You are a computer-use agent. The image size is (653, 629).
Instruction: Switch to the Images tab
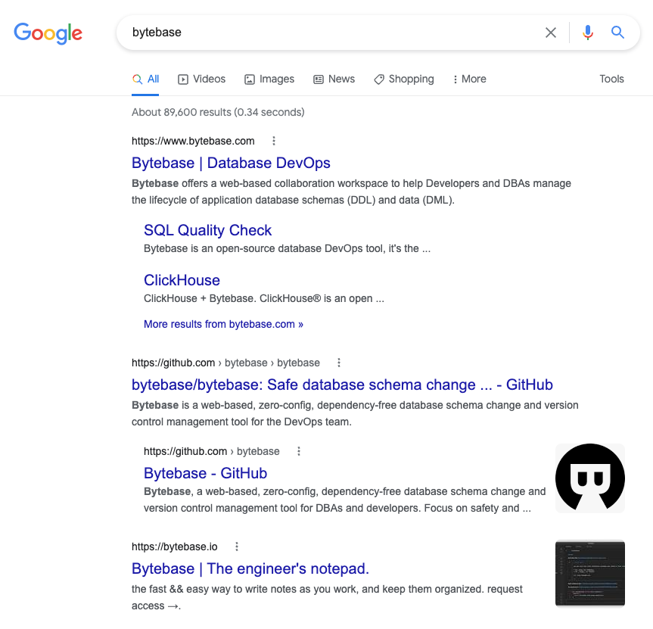point(269,79)
